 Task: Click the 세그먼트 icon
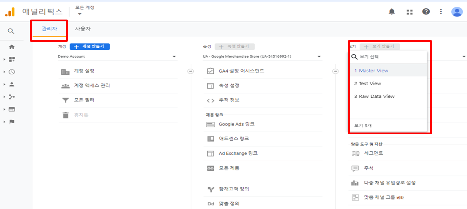point(356,154)
